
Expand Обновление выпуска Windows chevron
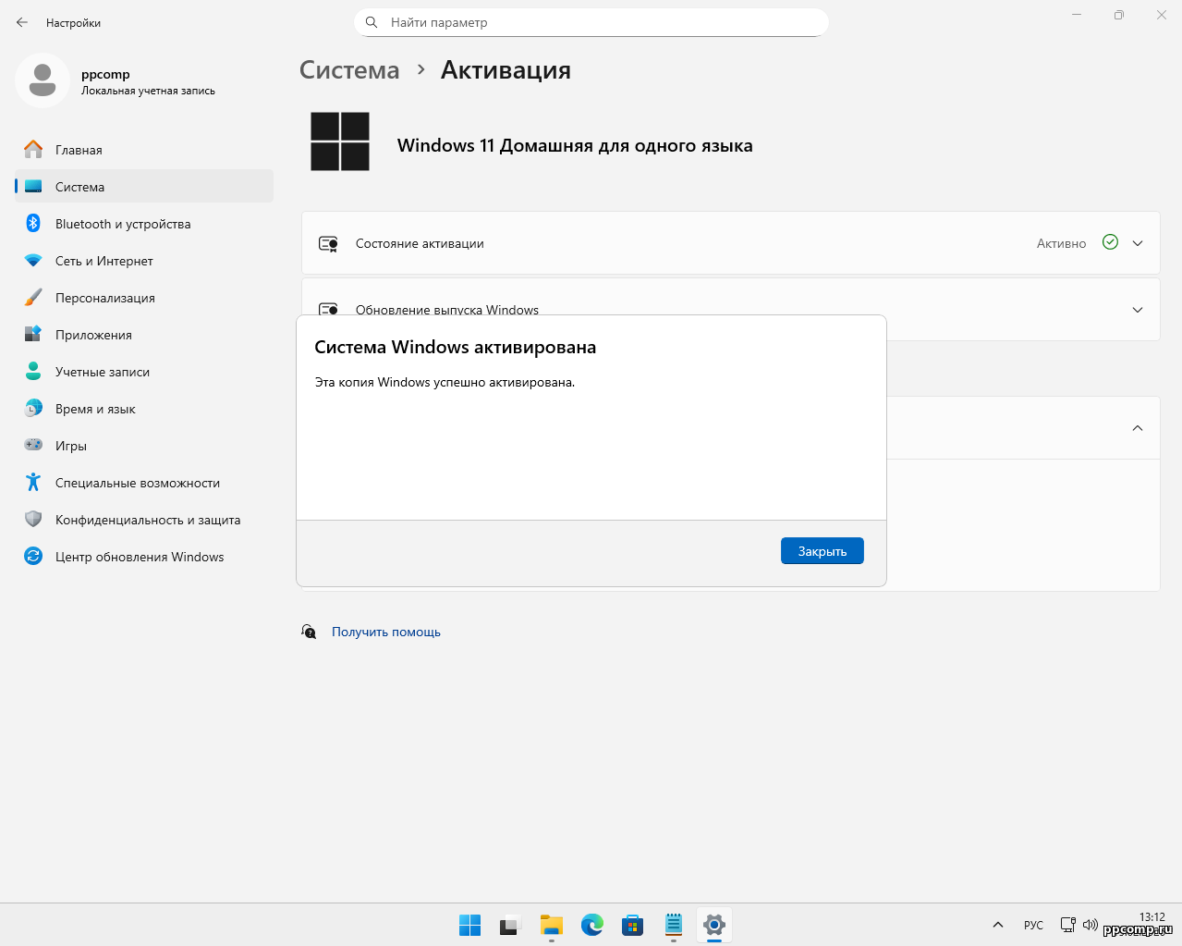1138,310
